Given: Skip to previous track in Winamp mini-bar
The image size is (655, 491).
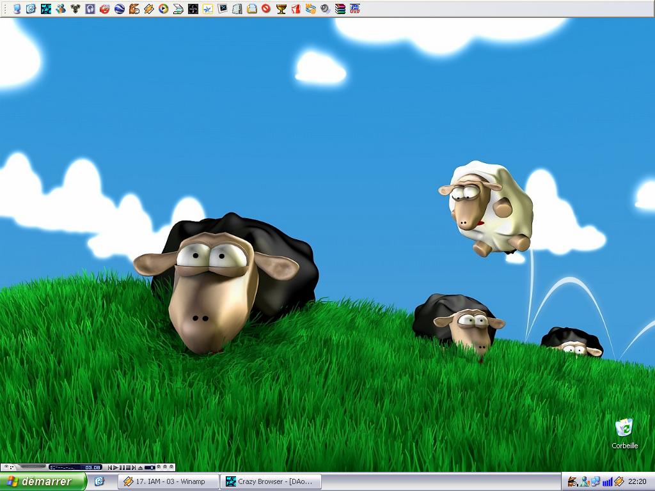Looking at the screenshot, I should (110, 467).
